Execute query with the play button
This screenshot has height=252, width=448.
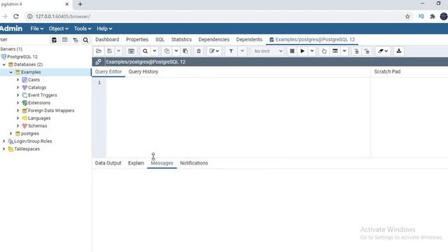302,51
